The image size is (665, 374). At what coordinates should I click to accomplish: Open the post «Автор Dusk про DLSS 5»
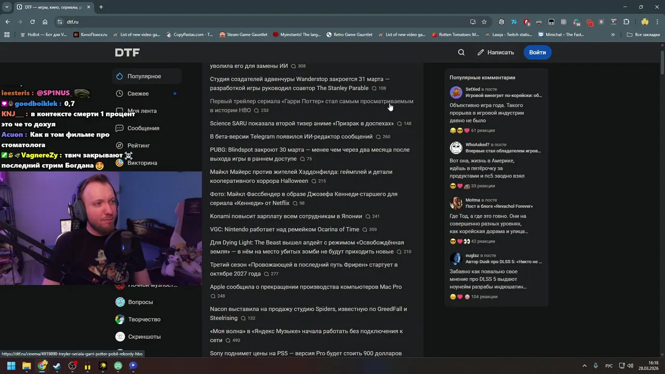(x=503, y=262)
